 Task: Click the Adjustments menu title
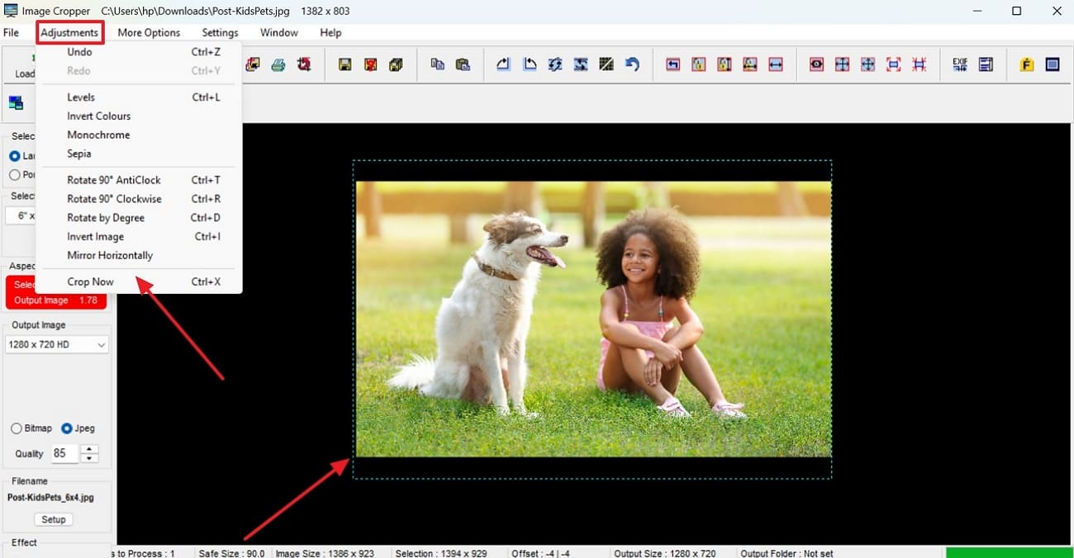tap(70, 32)
